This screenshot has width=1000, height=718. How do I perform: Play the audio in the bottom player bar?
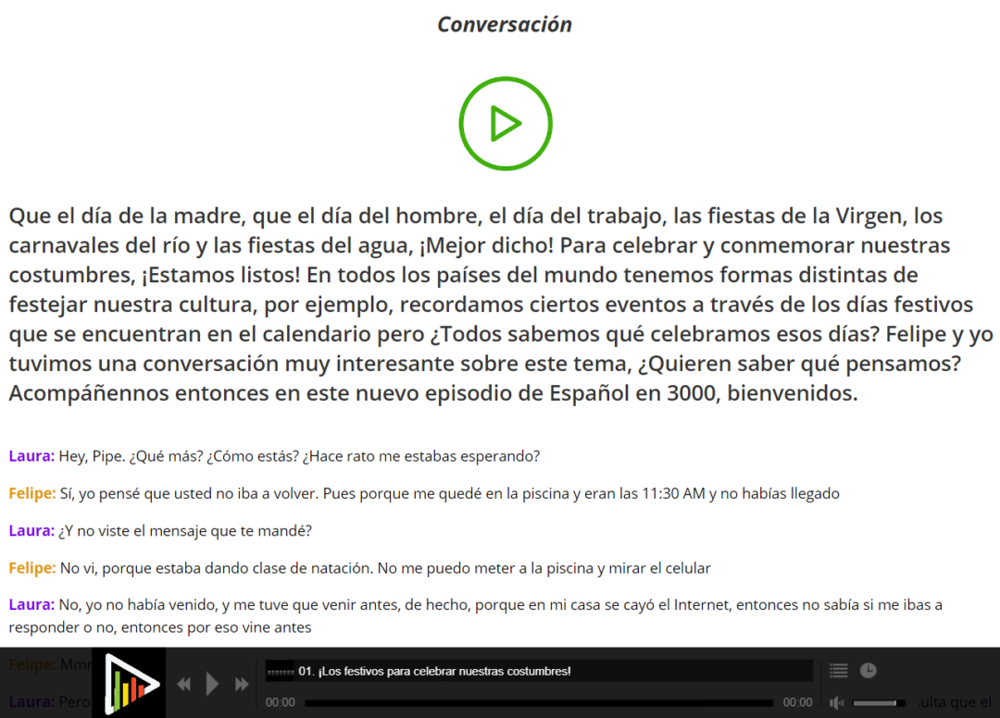pos(212,684)
